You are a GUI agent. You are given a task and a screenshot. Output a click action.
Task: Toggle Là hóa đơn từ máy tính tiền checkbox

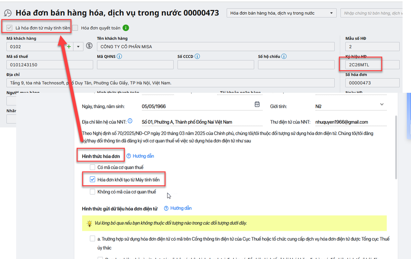click(9, 28)
